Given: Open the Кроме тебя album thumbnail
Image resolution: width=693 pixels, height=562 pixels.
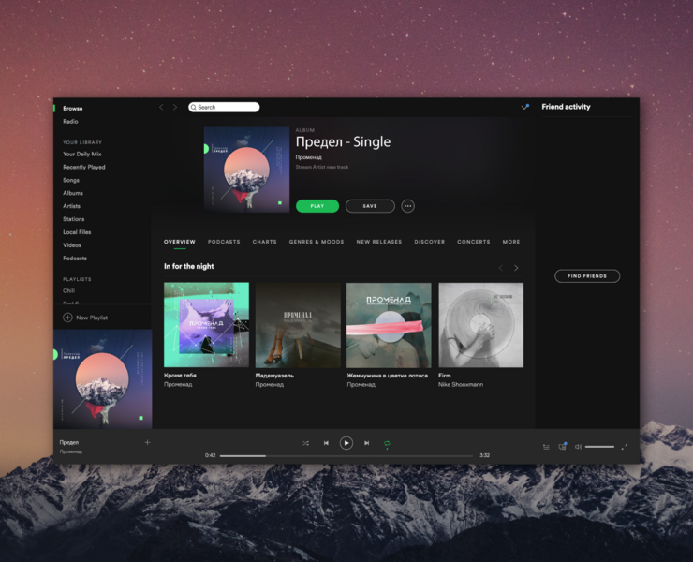Looking at the screenshot, I should [206, 325].
